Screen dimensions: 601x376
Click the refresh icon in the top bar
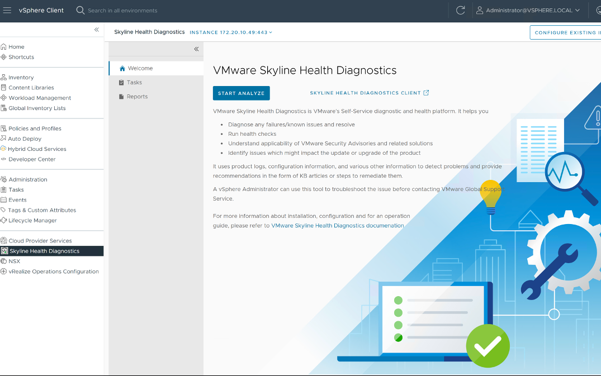(461, 10)
